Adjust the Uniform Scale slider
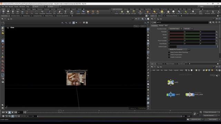 (197, 47)
